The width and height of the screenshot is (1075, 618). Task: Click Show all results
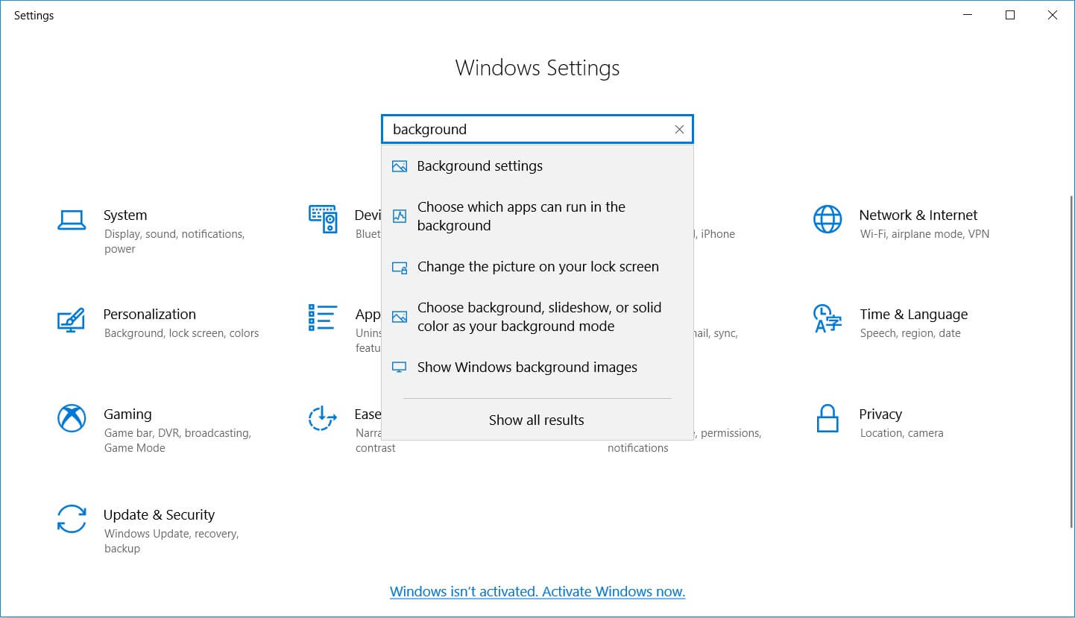[x=537, y=420]
